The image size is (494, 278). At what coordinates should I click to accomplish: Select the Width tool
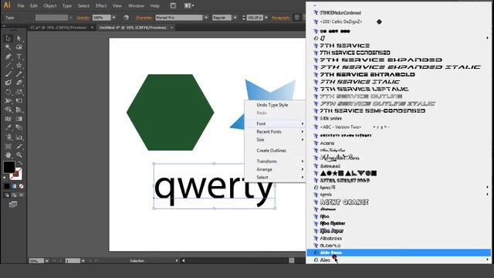coord(8,100)
